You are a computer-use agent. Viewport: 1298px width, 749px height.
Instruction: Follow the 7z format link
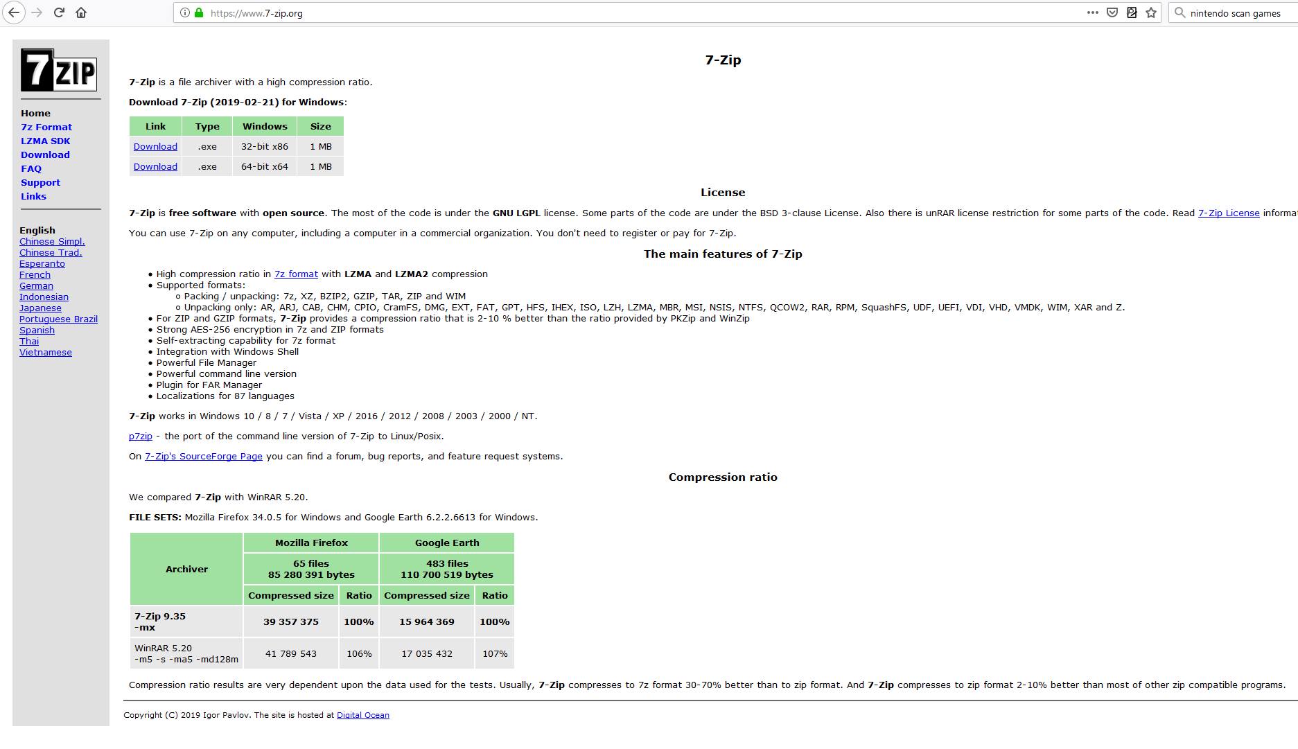pos(296,274)
